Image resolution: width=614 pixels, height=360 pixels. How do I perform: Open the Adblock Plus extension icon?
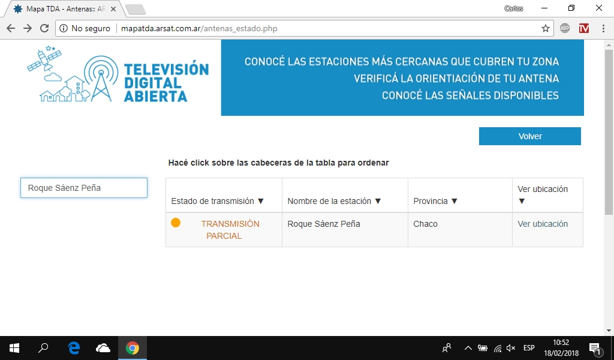[x=564, y=28]
